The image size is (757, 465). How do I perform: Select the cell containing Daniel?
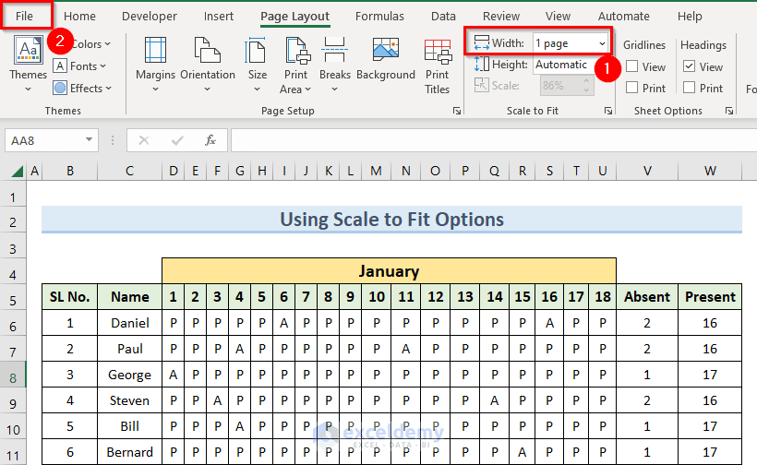tap(129, 323)
